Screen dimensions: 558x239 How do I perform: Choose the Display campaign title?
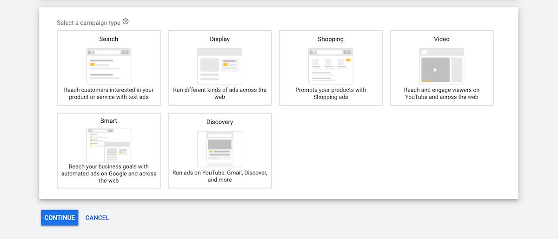pos(219,39)
